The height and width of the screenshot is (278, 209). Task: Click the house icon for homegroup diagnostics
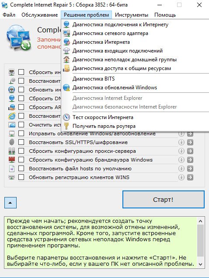click(66, 60)
